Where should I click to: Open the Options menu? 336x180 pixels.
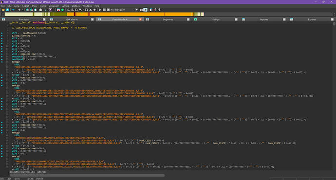(75, 6)
